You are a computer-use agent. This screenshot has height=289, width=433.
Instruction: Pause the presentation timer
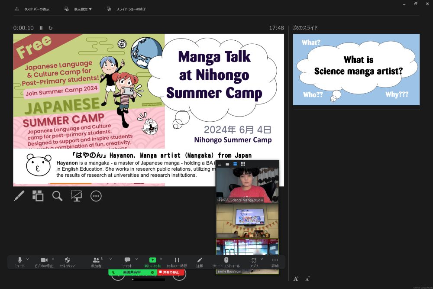(41, 28)
